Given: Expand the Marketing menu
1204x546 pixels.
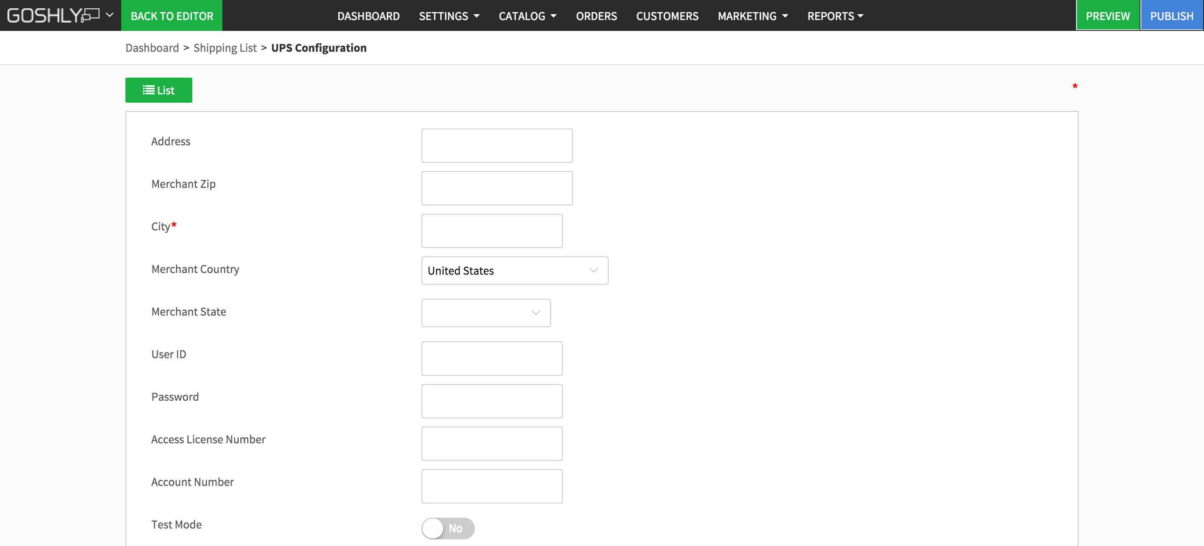Looking at the screenshot, I should pyautogui.click(x=752, y=16).
